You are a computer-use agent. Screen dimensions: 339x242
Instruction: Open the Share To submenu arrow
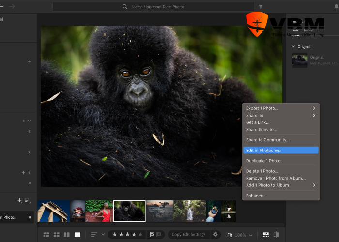(314, 115)
